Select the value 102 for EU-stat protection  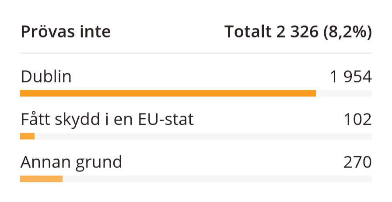(x=357, y=119)
